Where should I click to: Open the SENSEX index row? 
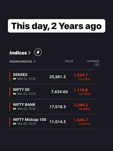click(x=53, y=77)
